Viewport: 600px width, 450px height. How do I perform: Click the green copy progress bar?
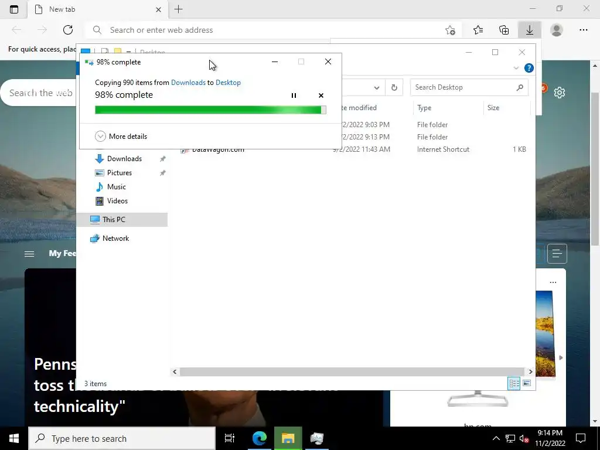pos(210,110)
